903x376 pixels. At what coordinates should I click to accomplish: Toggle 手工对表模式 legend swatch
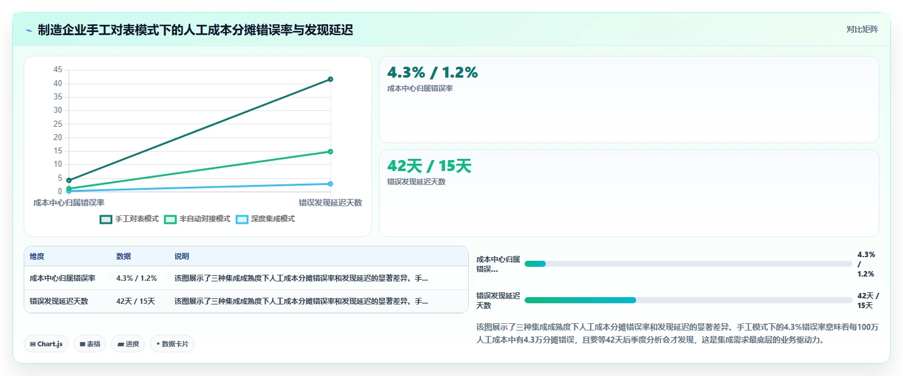(x=106, y=219)
